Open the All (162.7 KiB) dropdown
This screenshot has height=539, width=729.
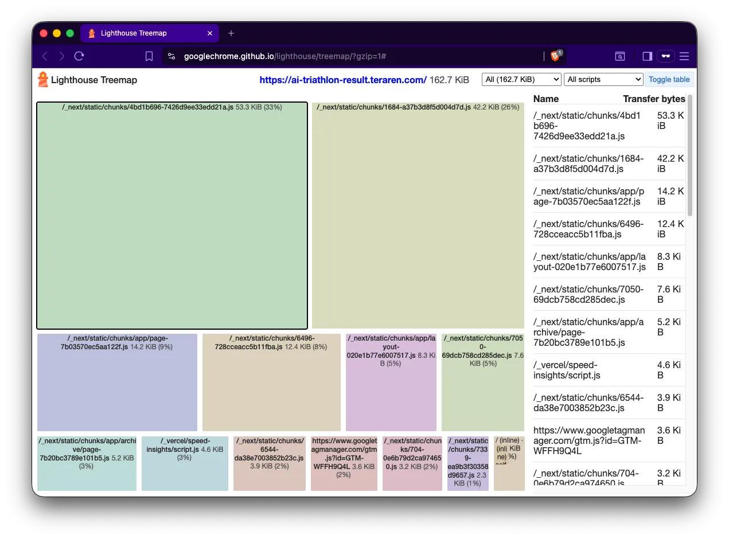521,80
